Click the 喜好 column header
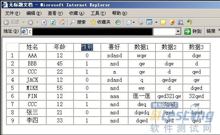Viewport: 220px width, 135px height. click(114, 47)
